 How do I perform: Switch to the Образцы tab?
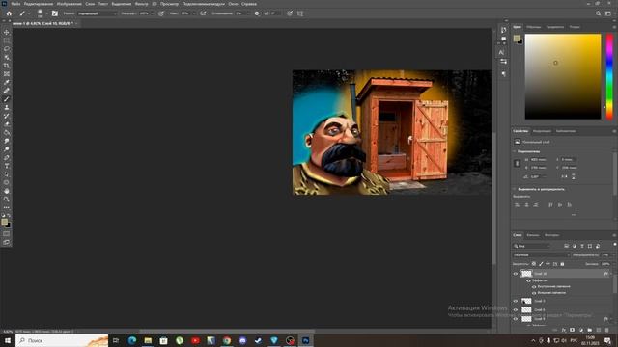pos(534,27)
